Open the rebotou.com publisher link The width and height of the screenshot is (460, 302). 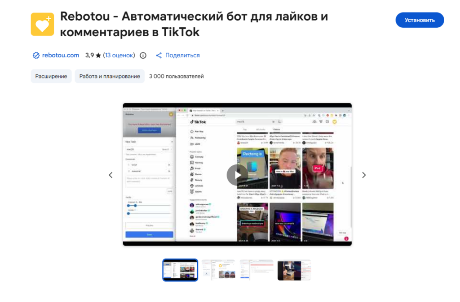pos(61,55)
